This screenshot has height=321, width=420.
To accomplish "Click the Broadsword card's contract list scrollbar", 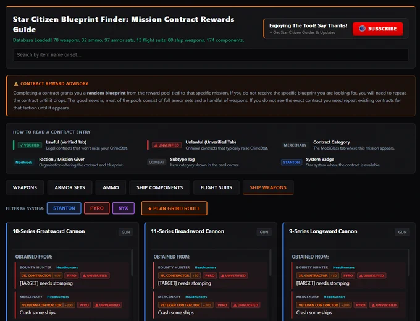I will pyautogui.click(x=270, y=262).
